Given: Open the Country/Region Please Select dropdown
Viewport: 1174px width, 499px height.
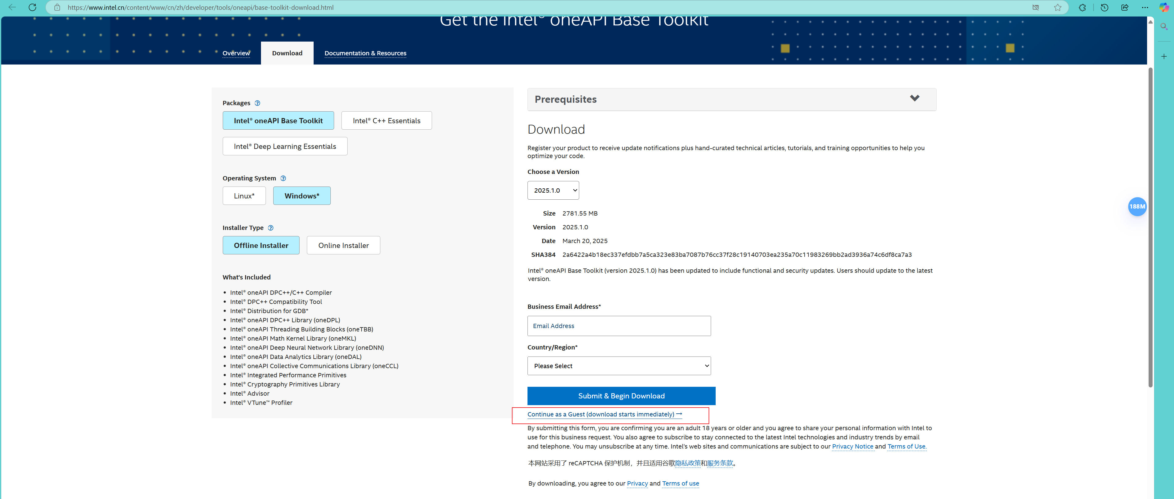Looking at the screenshot, I should pyautogui.click(x=618, y=366).
